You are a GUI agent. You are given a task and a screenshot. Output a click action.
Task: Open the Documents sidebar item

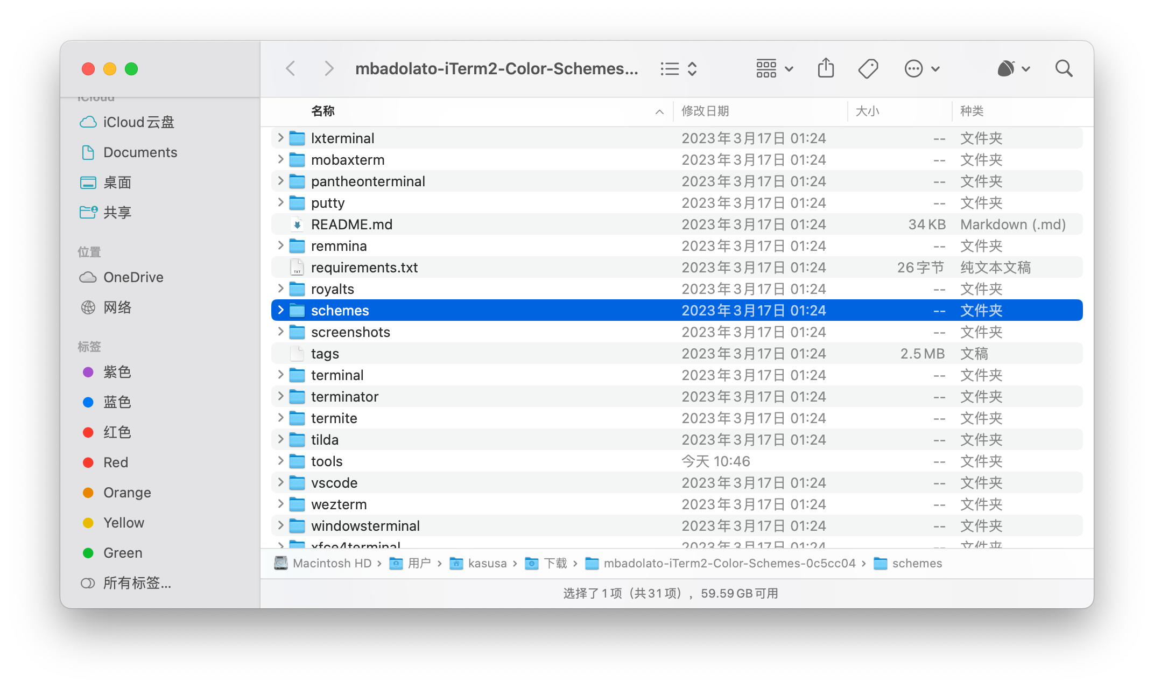point(140,152)
